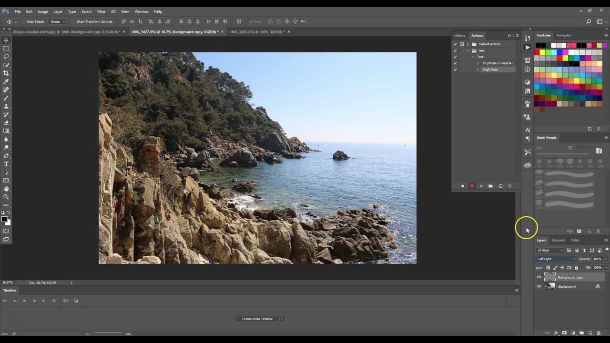
Task: Switch to the Navigator tab
Action: tap(564, 35)
